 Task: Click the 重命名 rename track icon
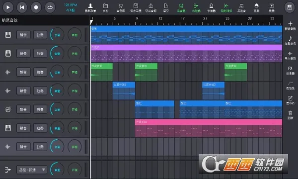click(290, 100)
